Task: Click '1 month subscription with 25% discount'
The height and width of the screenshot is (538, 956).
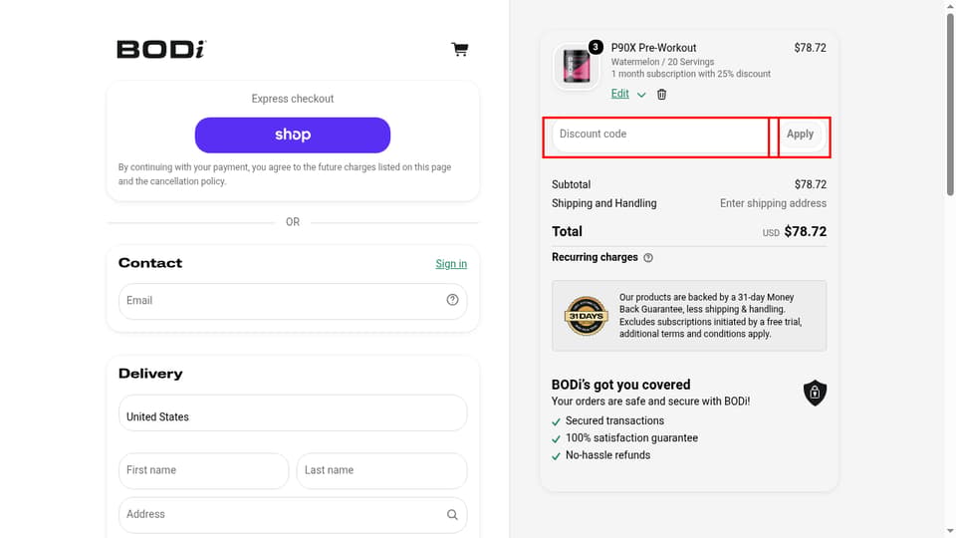Action: point(691,74)
